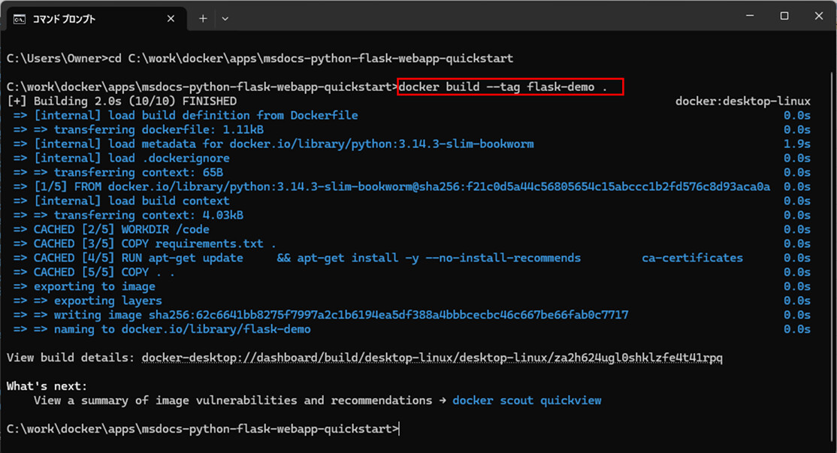This screenshot has width=837, height=453.
Task: Open the tab list dropdown chevron
Action: pos(225,19)
